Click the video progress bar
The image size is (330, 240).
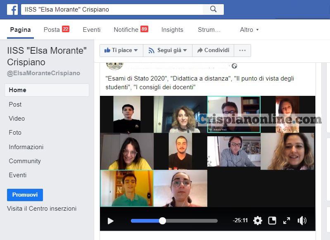coord(174,221)
